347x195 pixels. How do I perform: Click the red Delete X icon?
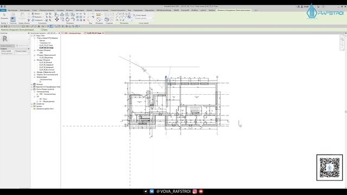pos(84,20)
